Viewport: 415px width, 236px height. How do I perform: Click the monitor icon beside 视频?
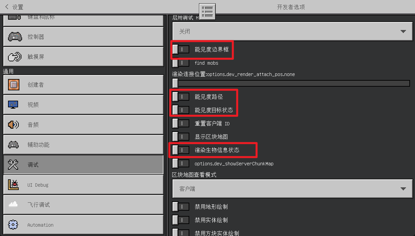tap(13, 105)
